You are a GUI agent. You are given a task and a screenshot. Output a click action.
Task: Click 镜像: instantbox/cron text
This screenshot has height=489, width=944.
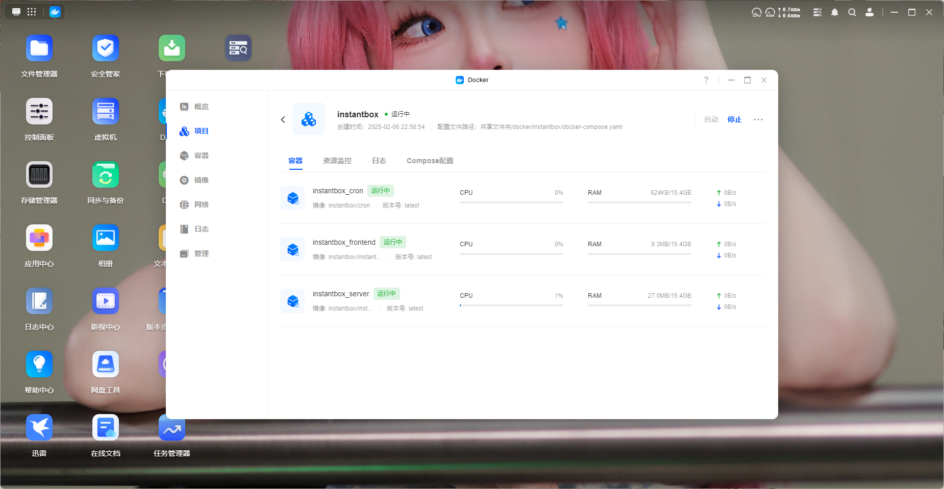tap(341, 205)
